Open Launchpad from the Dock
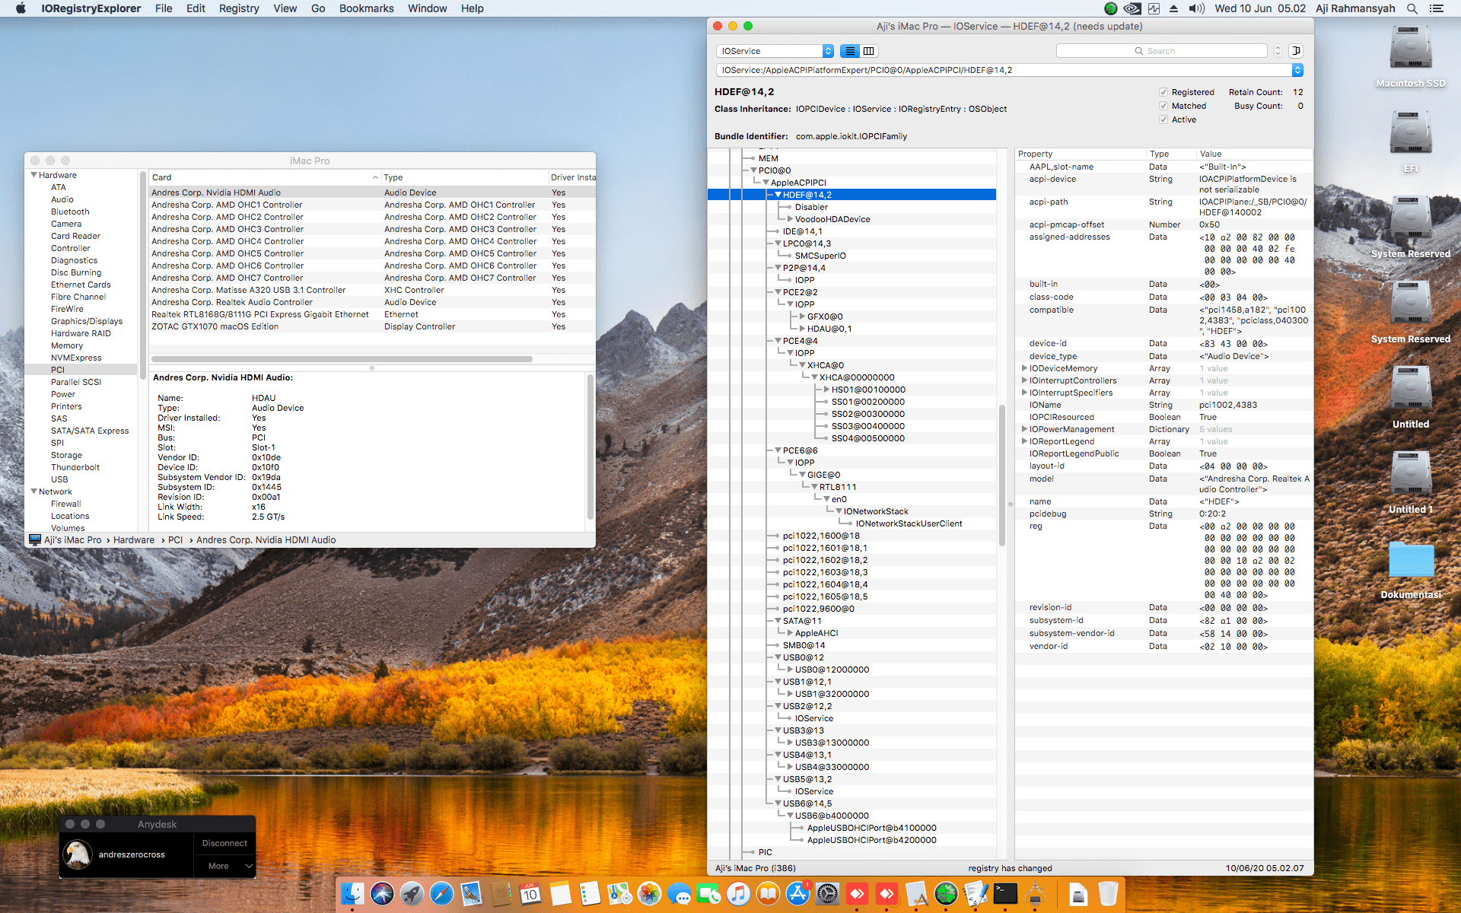Viewport: 1461px width, 913px height. (412, 894)
